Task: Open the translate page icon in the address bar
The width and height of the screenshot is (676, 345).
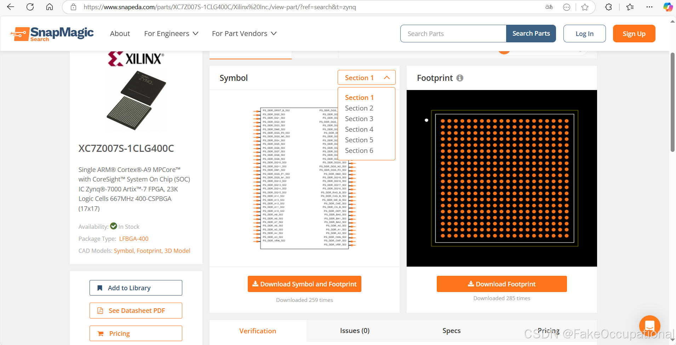Action: click(x=549, y=7)
